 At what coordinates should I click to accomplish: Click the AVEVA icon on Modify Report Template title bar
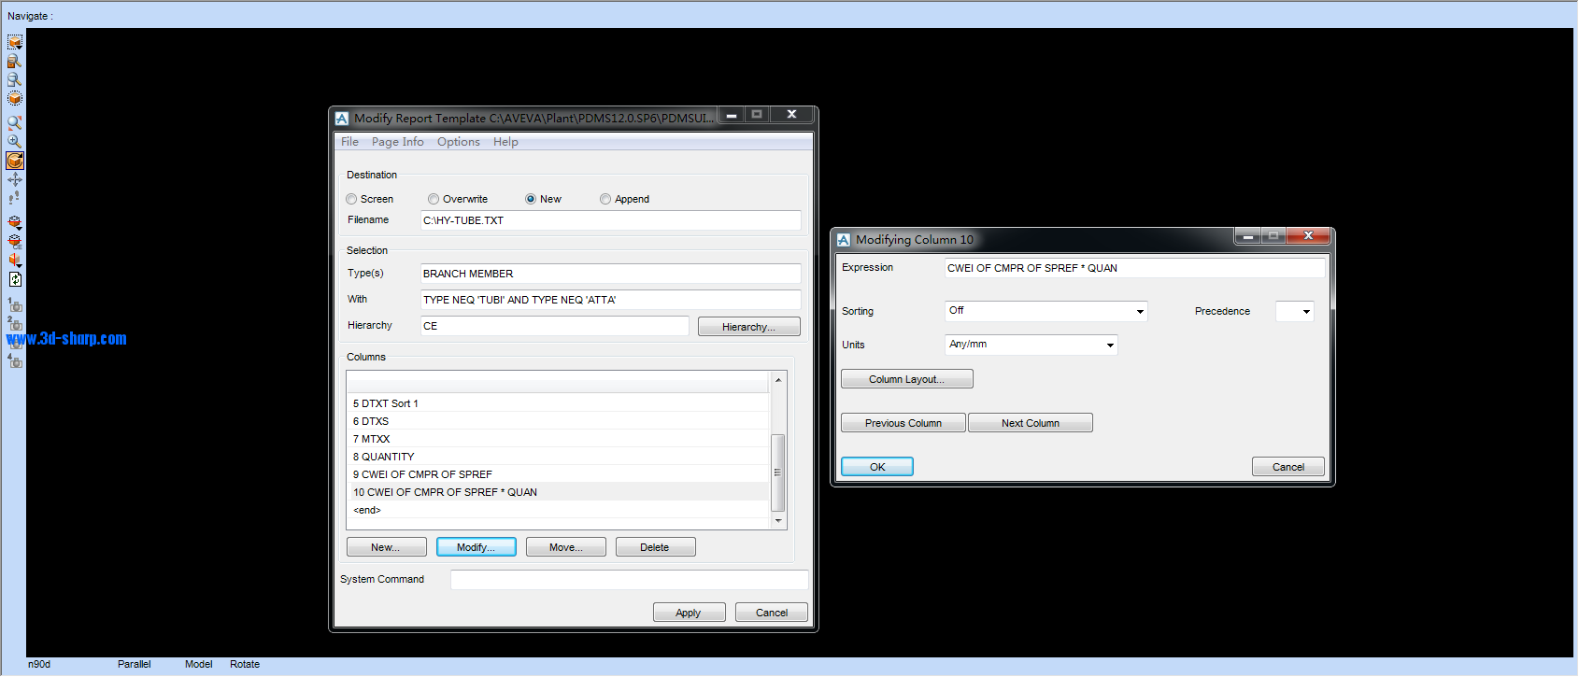pos(342,119)
